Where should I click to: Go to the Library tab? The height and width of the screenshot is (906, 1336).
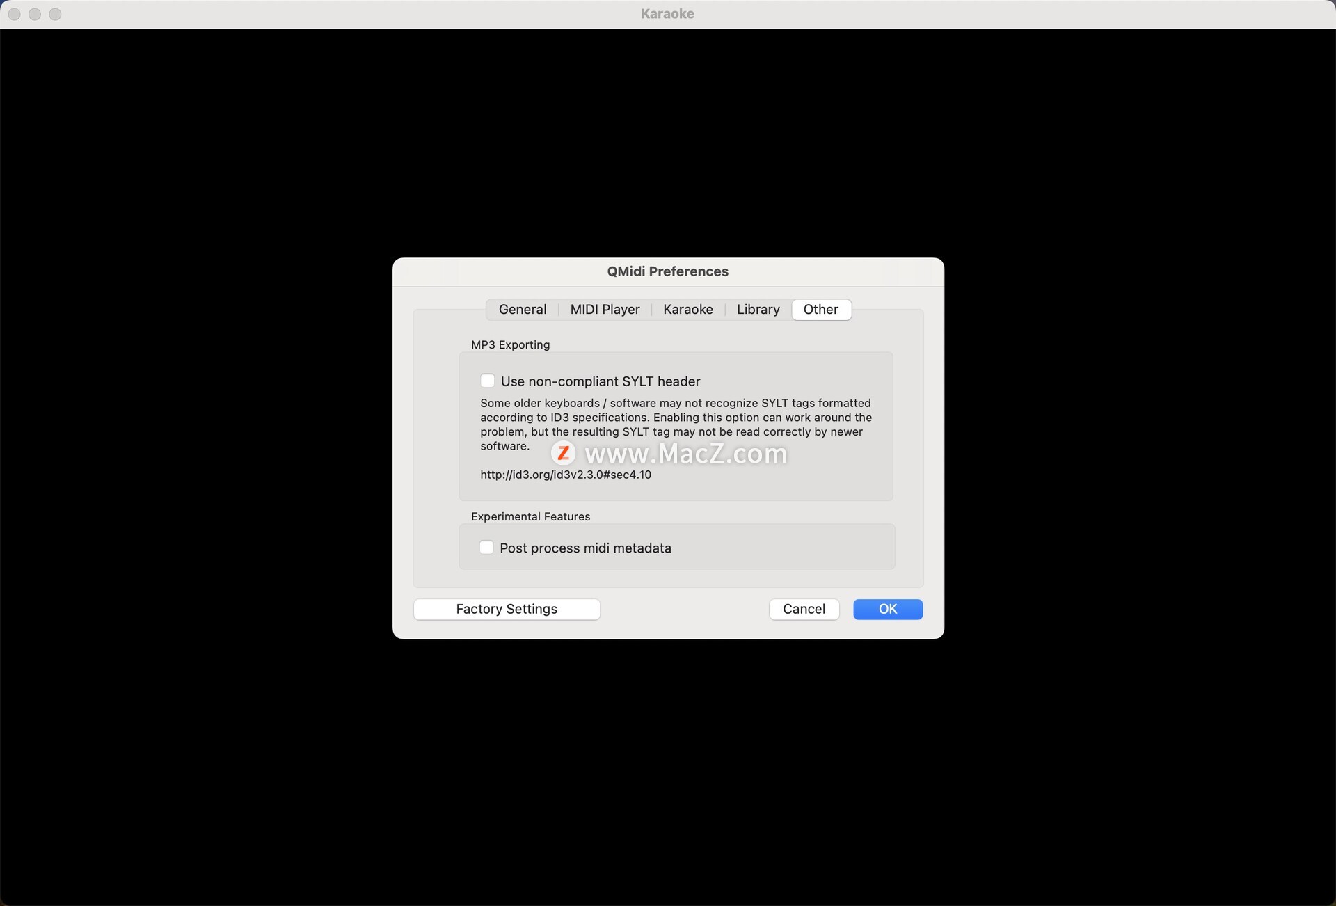[758, 310]
